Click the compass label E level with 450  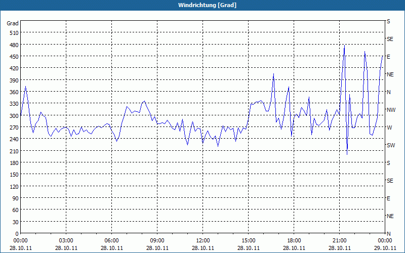(x=388, y=57)
